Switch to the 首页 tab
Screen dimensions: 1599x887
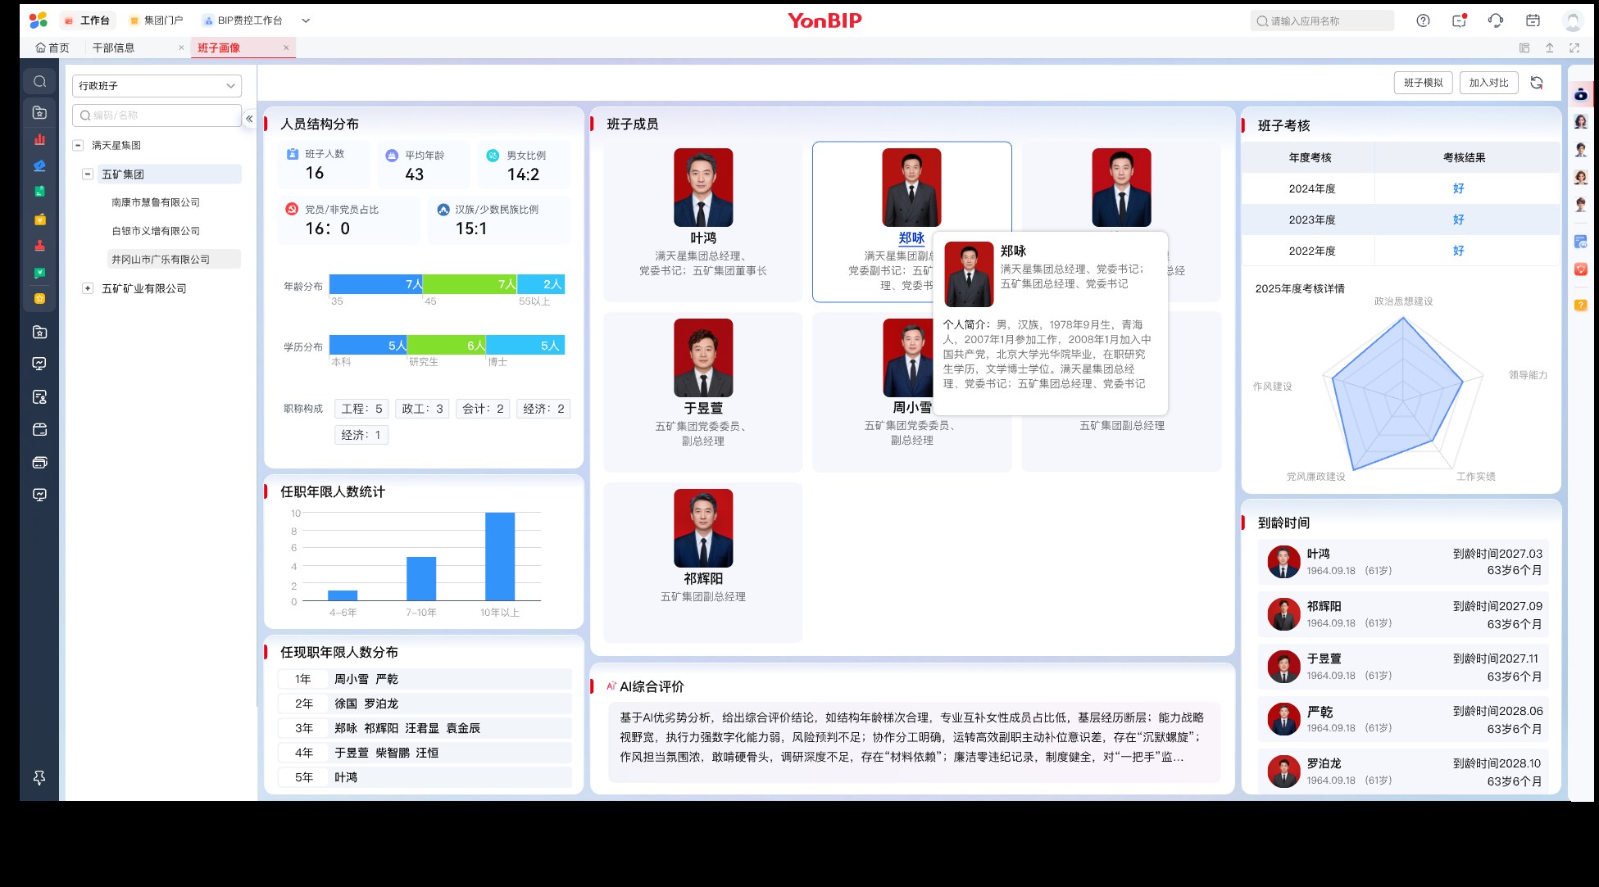point(52,48)
